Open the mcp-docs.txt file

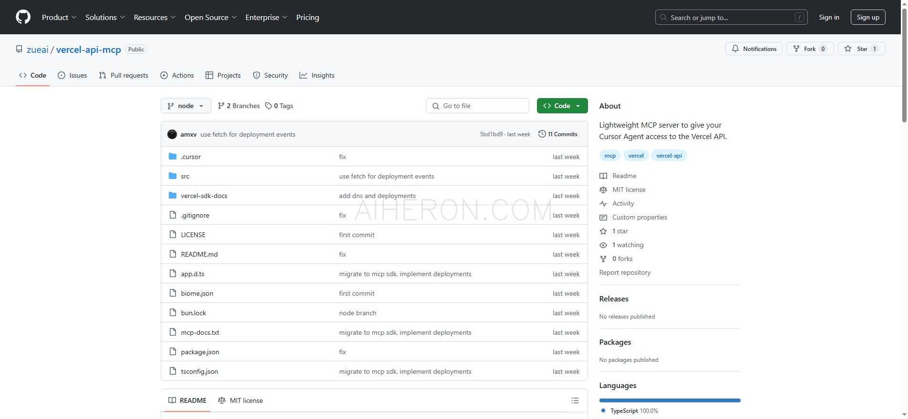[x=200, y=332]
